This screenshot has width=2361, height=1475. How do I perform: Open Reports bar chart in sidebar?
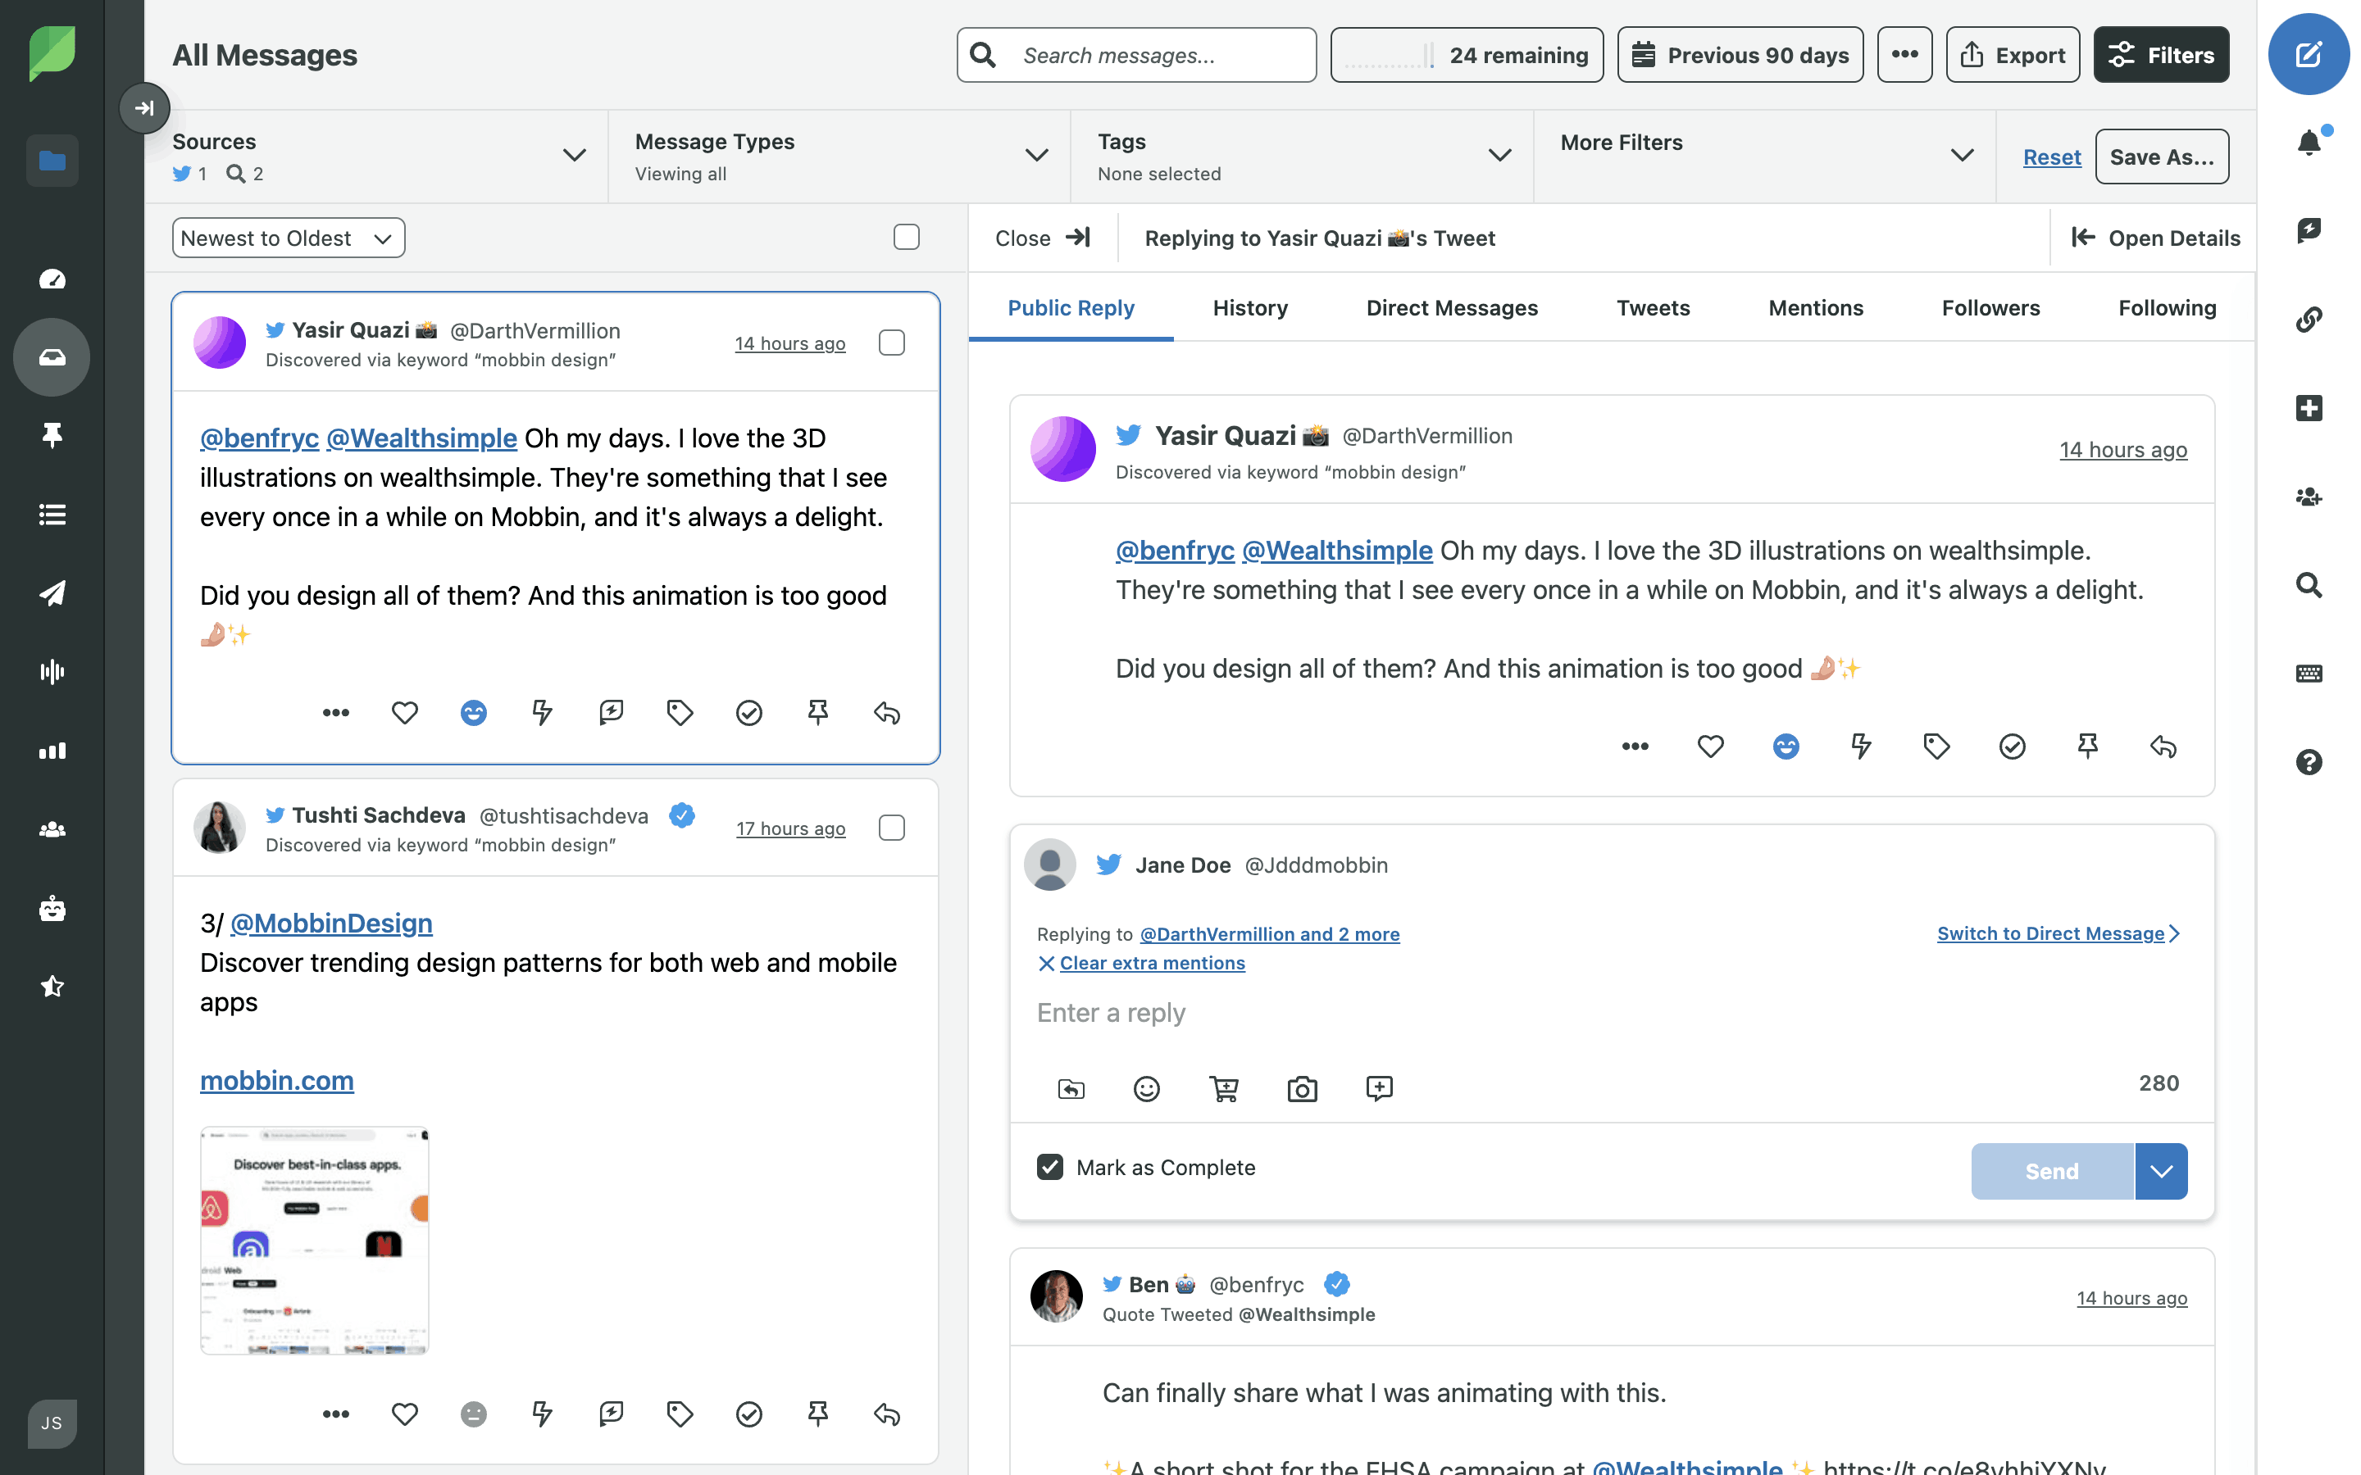pos(52,750)
